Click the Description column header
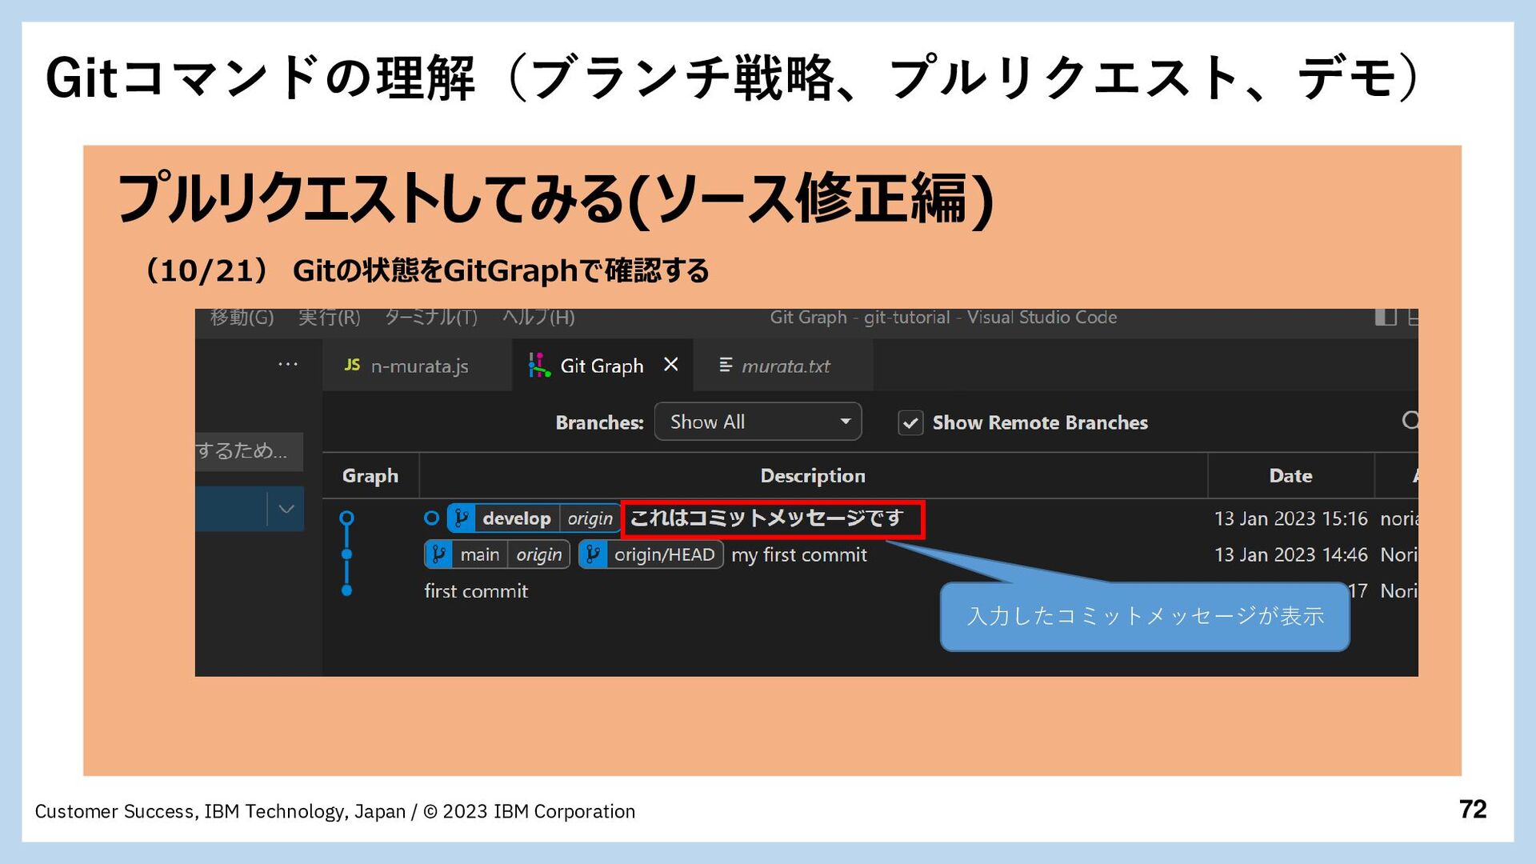 [813, 476]
